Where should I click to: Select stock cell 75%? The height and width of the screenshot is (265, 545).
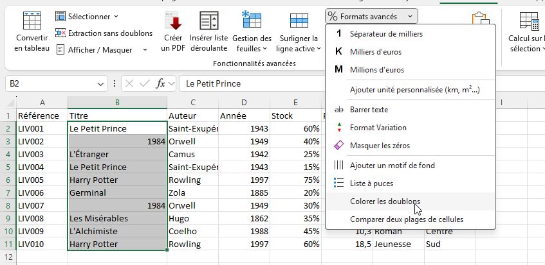click(295, 180)
